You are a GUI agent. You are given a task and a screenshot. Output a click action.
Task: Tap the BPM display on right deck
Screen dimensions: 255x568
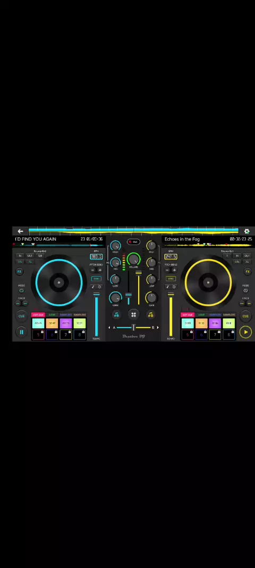[x=171, y=256]
